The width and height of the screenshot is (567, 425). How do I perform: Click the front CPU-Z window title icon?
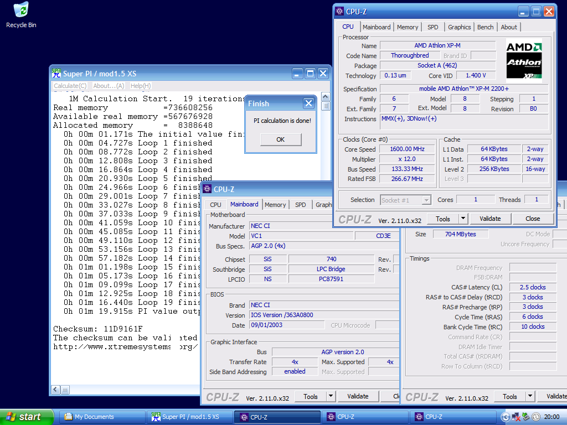[x=339, y=11]
